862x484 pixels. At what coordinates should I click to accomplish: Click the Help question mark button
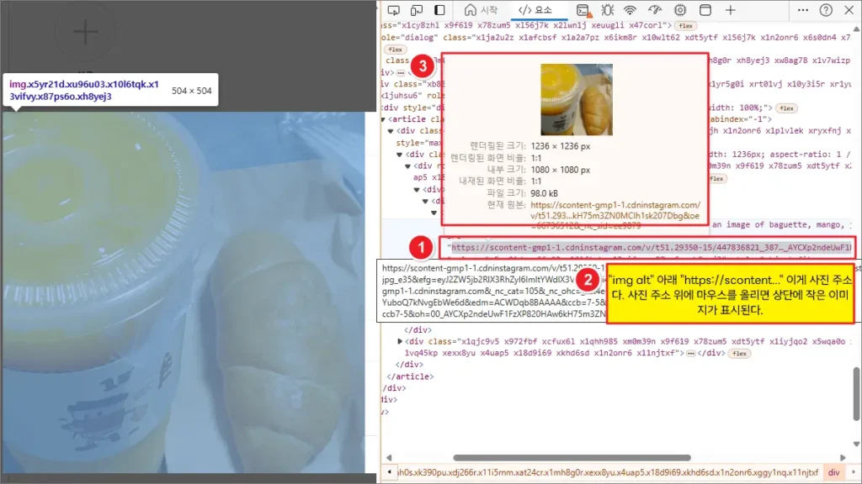(x=826, y=10)
